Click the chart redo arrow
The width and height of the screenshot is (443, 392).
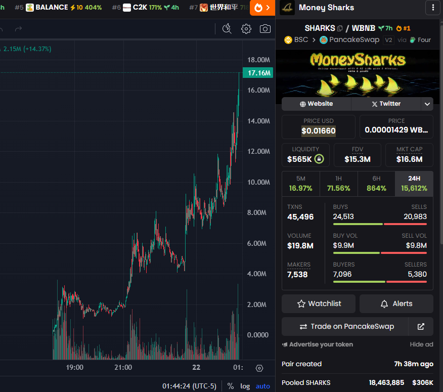point(18,29)
